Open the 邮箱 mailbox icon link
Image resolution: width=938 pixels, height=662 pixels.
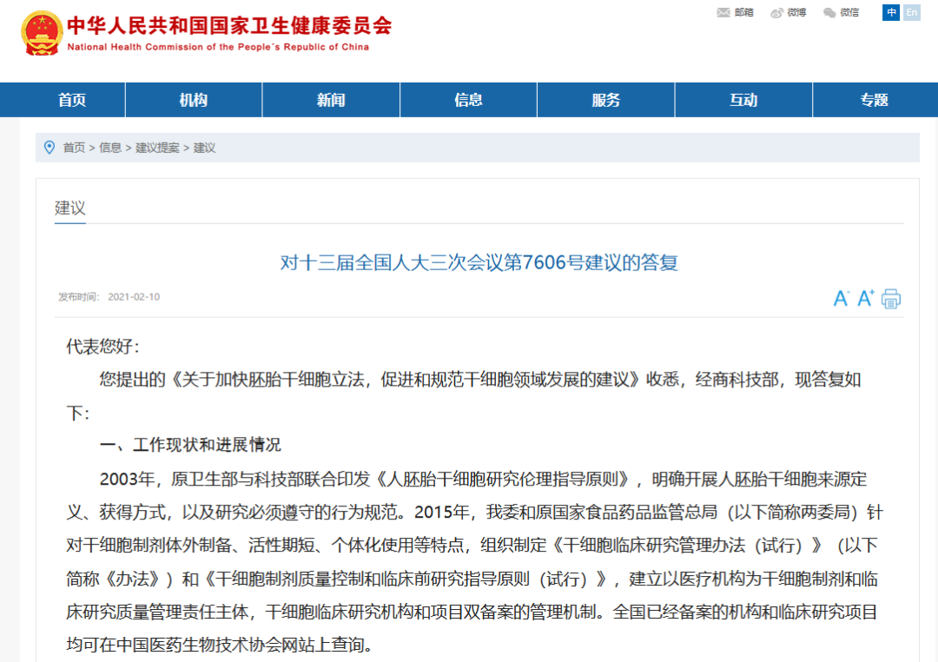(736, 12)
